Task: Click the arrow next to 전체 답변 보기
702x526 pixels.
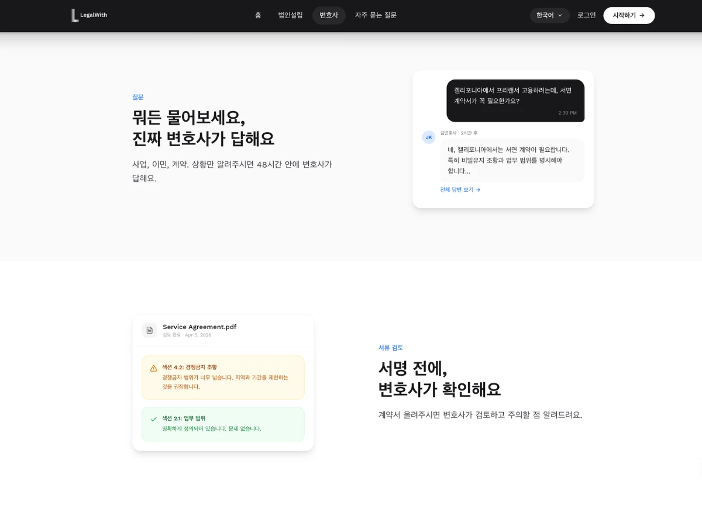Action: pyautogui.click(x=478, y=190)
